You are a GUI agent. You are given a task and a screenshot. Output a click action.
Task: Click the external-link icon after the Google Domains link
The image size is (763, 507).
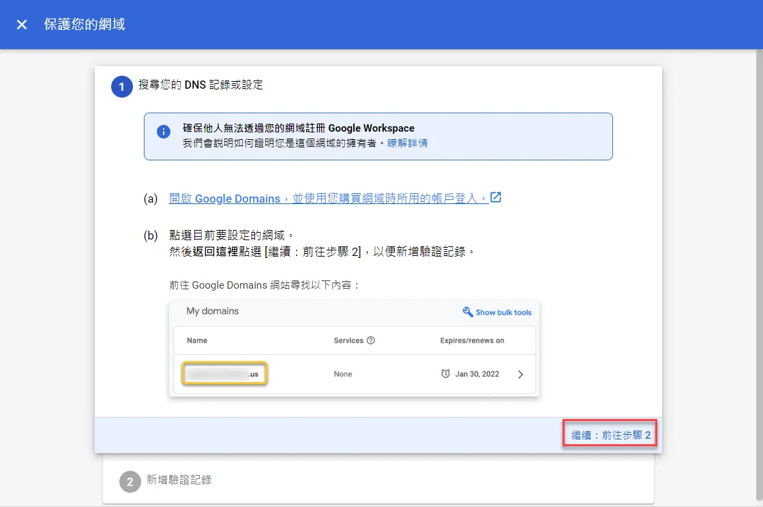(496, 197)
